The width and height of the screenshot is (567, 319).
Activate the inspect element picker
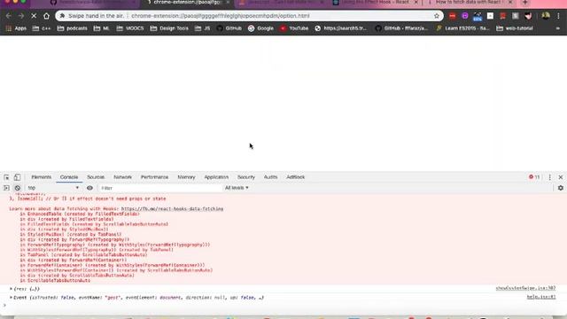tap(6, 177)
